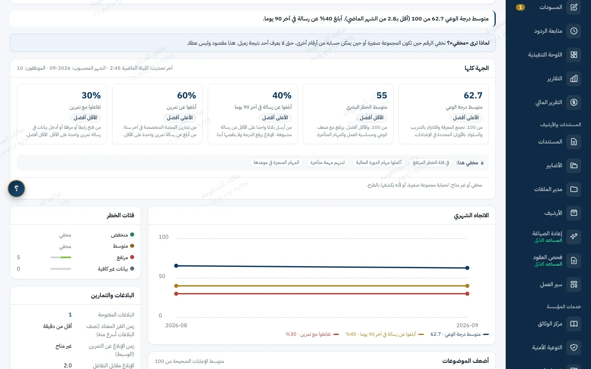Click the لديهم مهمة متأخرة chip
Image resolution: width=591 pixels, height=369 pixels.
point(328,163)
